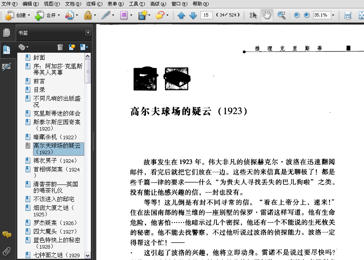This screenshot has height=260, width=364.
Task: Open the zoom percentage dropdown
Action: (x=333, y=15)
